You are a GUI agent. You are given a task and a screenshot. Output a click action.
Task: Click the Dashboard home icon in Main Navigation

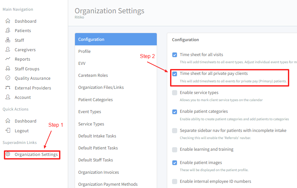pyautogui.click(x=8, y=21)
